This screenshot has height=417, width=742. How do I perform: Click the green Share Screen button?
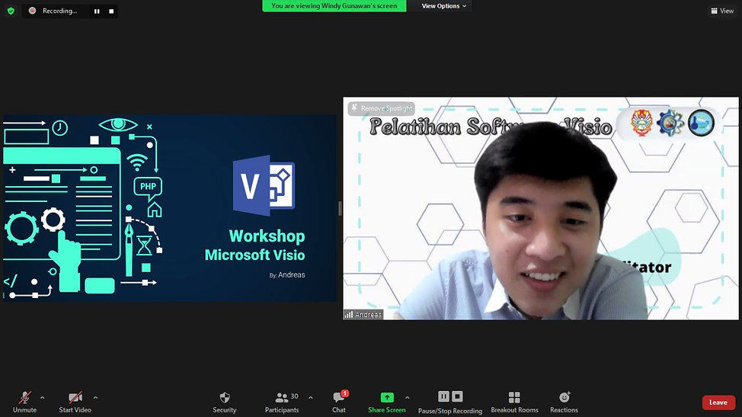(x=386, y=402)
